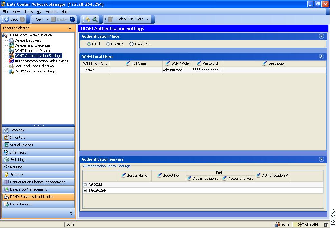Open the View menu
The image size is (336, 228).
tap(16, 12)
